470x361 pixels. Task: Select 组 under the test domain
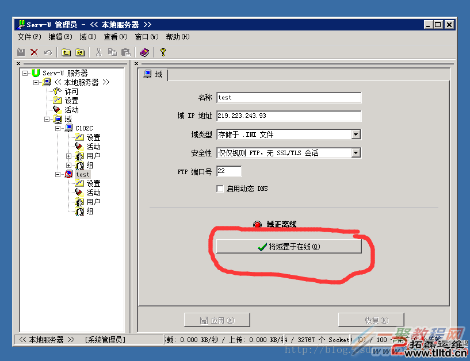pos(90,211)
